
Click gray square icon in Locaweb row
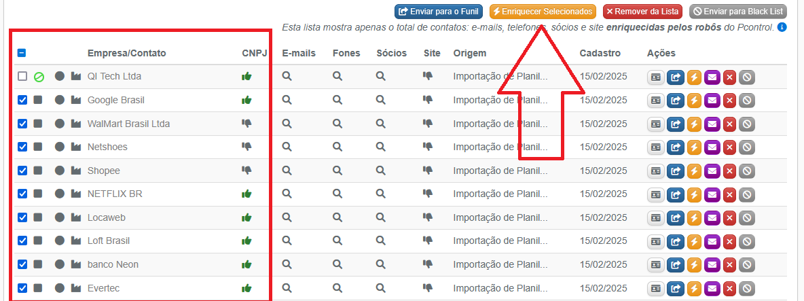(x=38, y=217)
